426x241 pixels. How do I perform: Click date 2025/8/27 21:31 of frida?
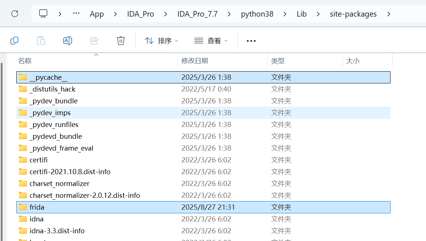208,207
